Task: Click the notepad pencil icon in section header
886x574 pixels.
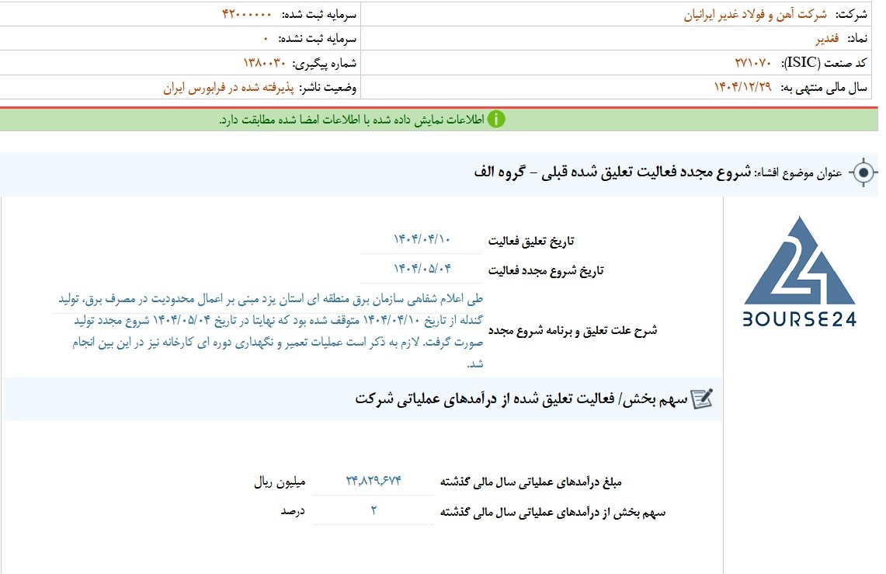Action: pos(702,399)
